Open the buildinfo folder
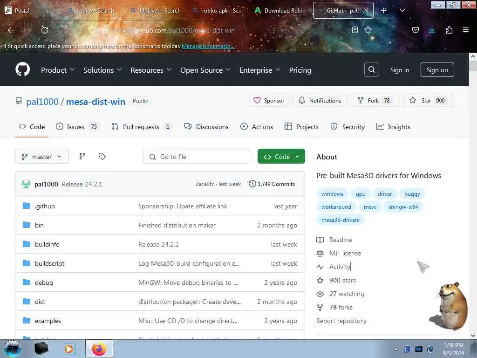The height and width of the screenshot is (358, 477). coord(47,244)
